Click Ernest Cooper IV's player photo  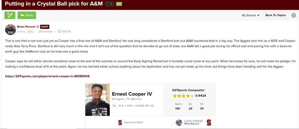(x=97, y=100)
